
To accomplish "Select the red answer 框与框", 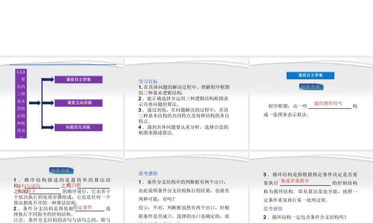I will (74, 185).
